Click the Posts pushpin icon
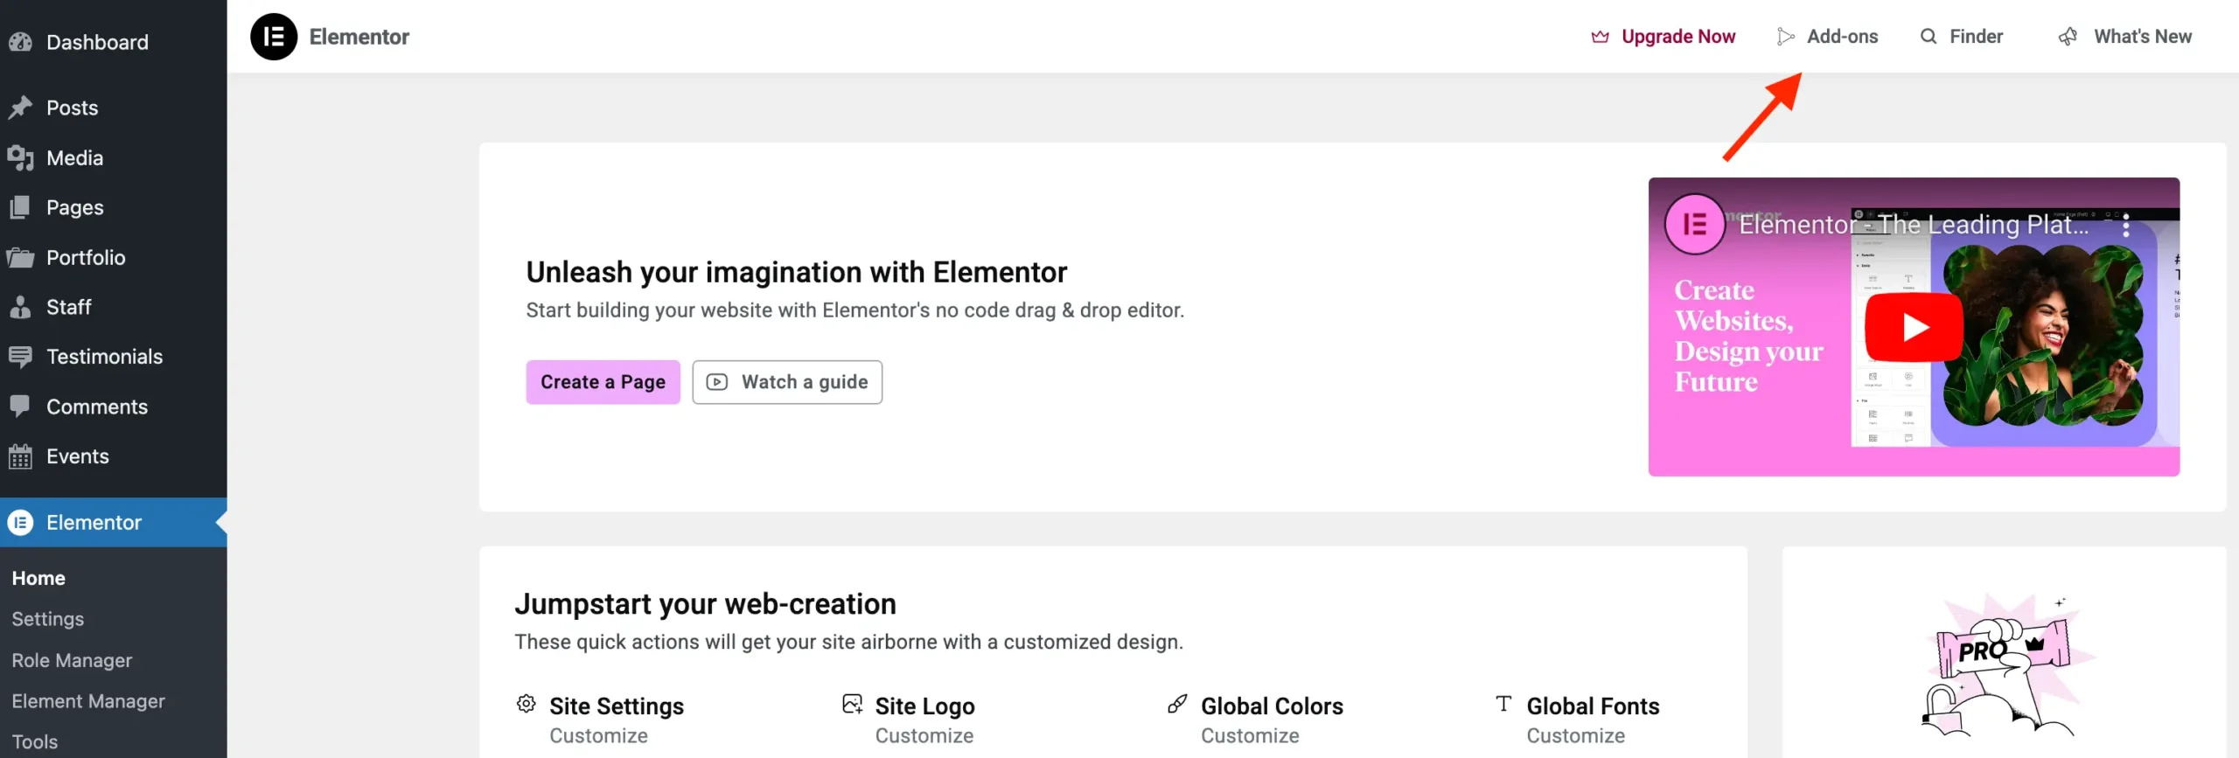The image size is (2239, 758). click(x=20, y=108)
